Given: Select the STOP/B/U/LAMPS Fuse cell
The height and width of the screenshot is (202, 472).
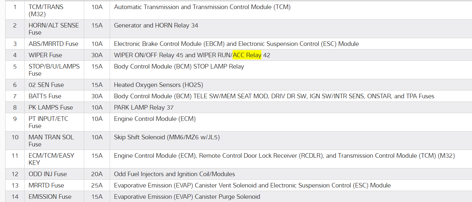Looking at the screenshot, I should click(x=54, y=70).
